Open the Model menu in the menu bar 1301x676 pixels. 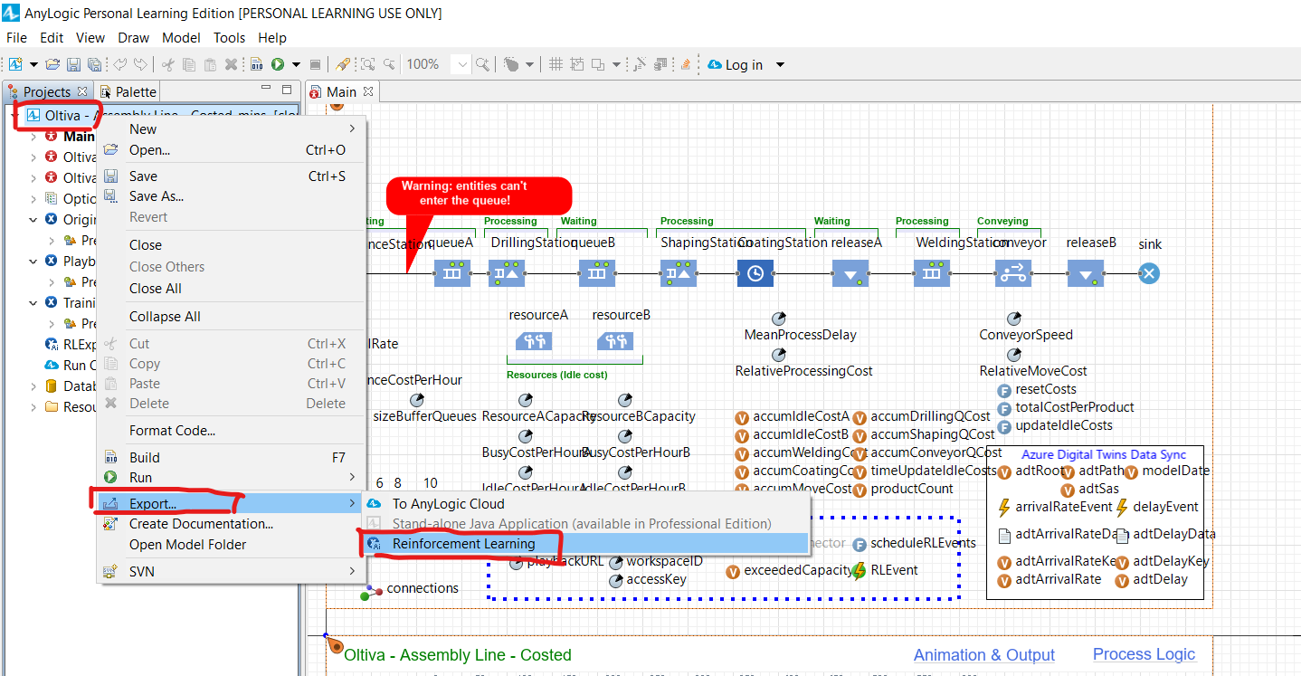pyautogui.click(x=182, y=38)
